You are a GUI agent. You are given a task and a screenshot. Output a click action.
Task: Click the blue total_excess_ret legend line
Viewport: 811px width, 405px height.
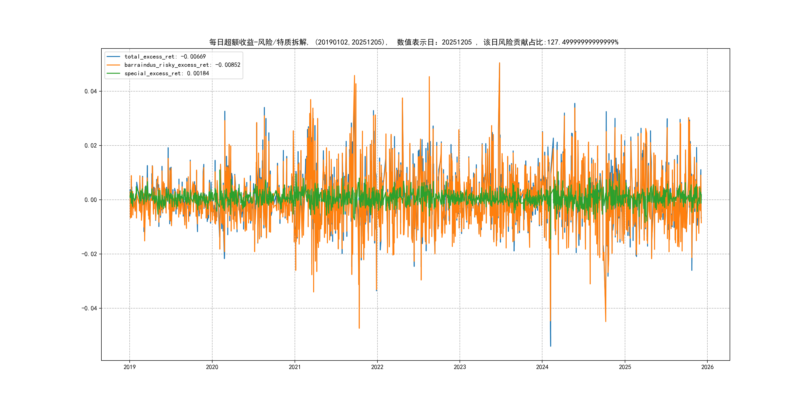tap(113, 56)
